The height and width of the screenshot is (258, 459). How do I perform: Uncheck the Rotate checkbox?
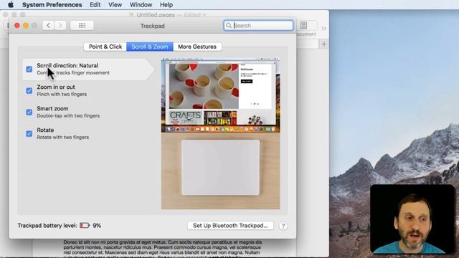29,134
